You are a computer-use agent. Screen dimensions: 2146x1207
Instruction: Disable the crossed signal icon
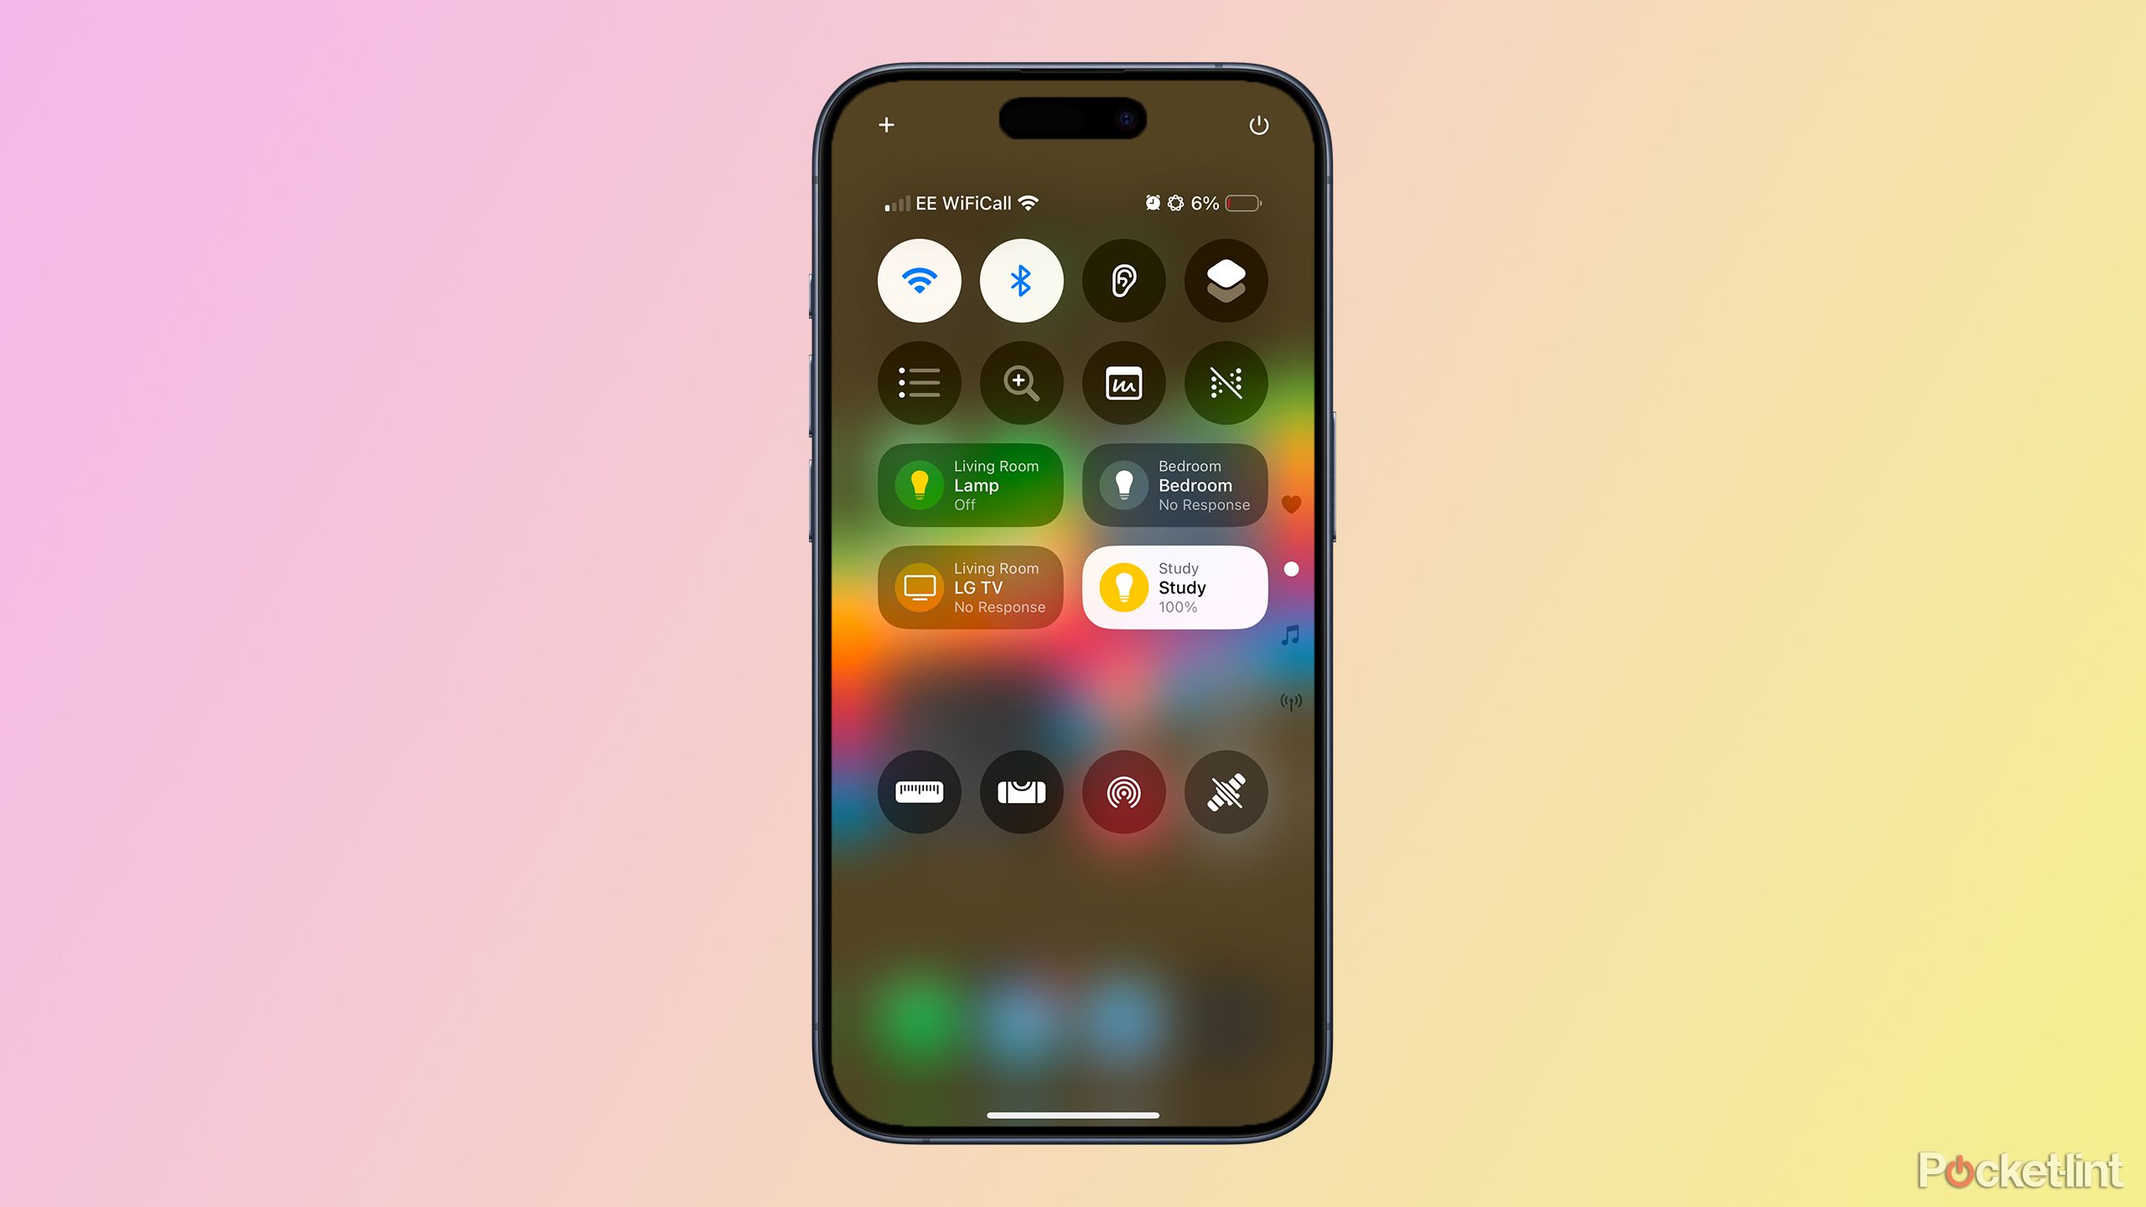[1225, 793]
